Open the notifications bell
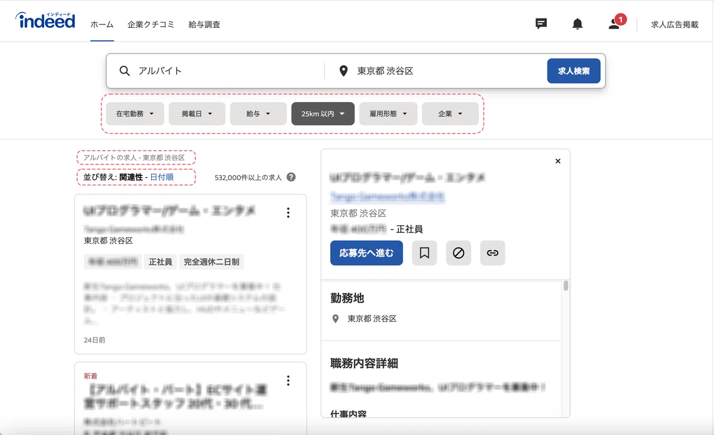The height and width of the screenshot is (435, 714). [x=577, y=24]
